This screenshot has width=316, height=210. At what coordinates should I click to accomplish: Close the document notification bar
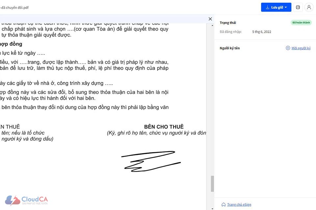coord(210,19)
